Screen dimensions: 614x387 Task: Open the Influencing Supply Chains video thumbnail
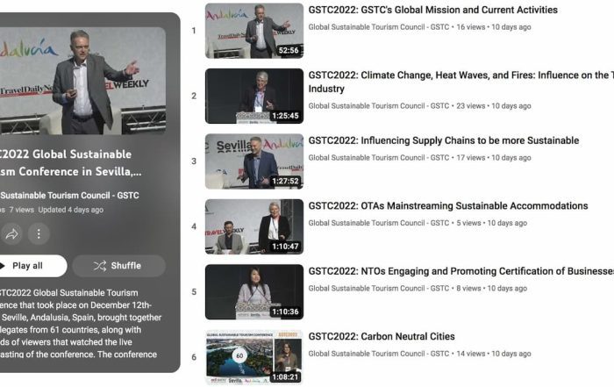(x=254, y=161)
